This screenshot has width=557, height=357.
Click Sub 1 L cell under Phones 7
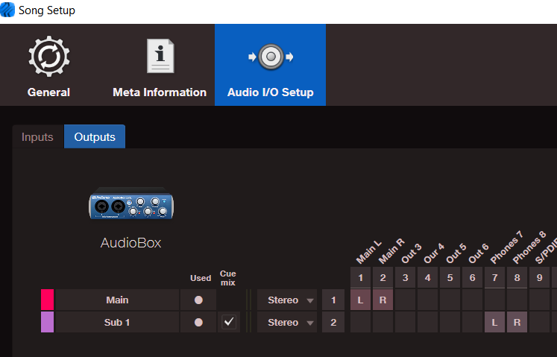[494, 323]
